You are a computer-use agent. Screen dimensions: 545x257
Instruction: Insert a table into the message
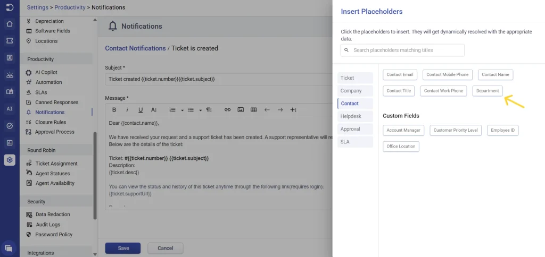click(x=254, y=110)
